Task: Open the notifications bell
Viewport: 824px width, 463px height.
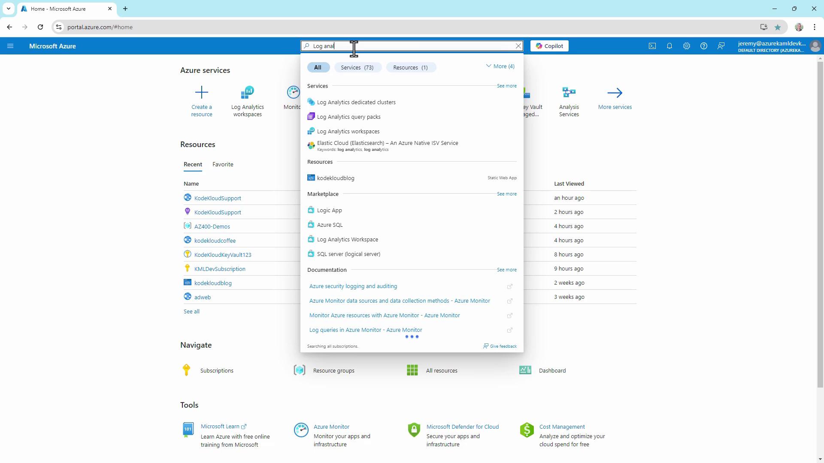Action: [x=669, y=46]
